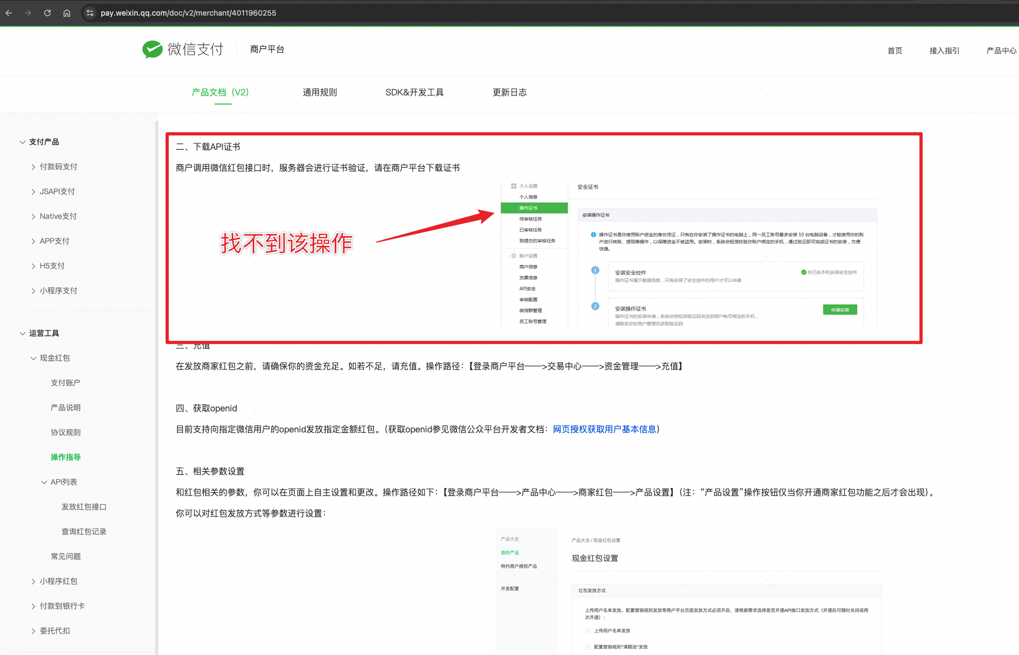Expand the 付款到银行卡 chevron

coord(33,606)
